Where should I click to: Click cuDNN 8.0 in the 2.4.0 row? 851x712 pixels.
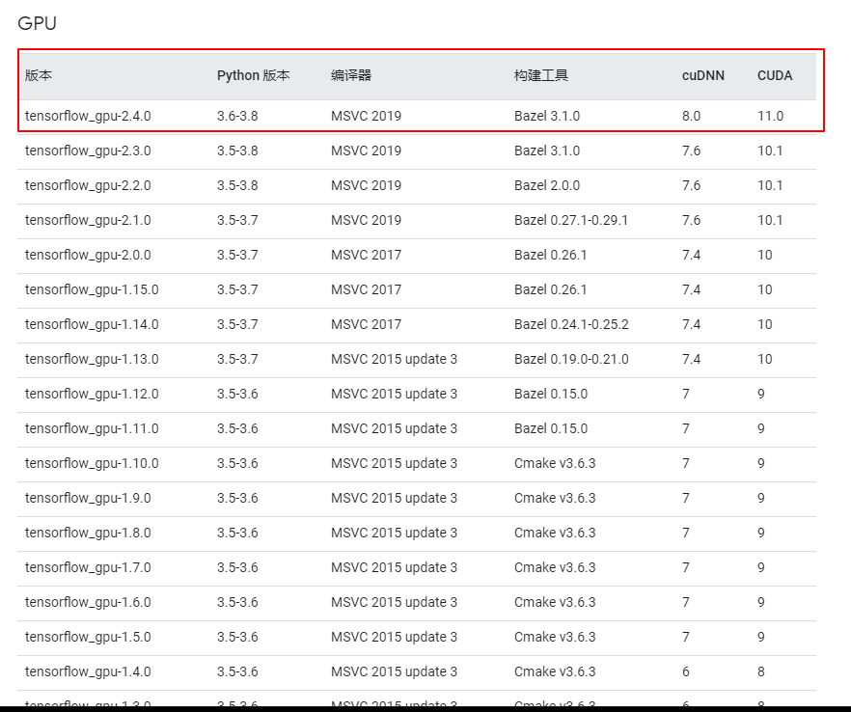[x=691, y=116]
